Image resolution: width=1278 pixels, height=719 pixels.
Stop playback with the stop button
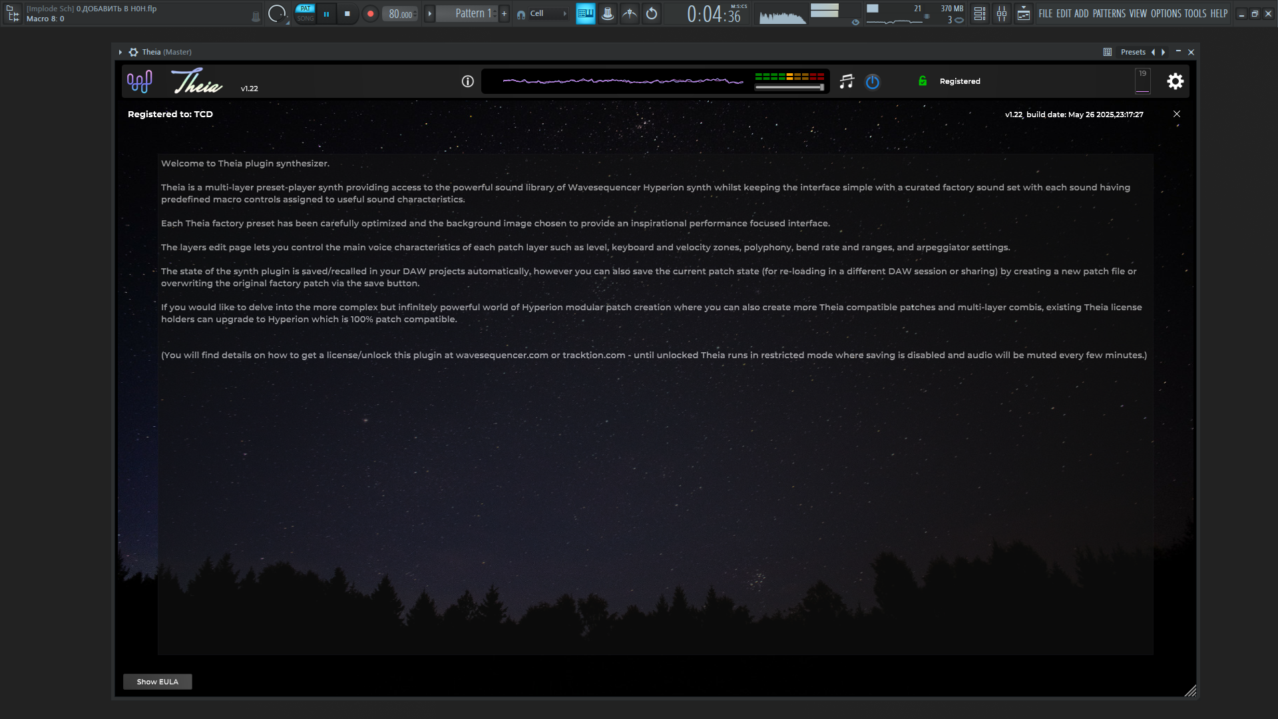click(x=347, y=13)
